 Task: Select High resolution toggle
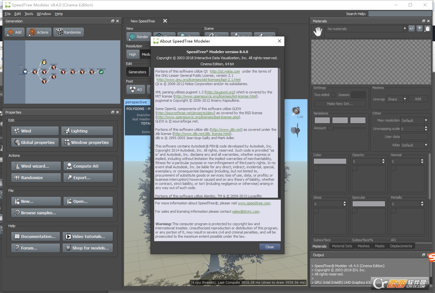[x=133, y=54]
